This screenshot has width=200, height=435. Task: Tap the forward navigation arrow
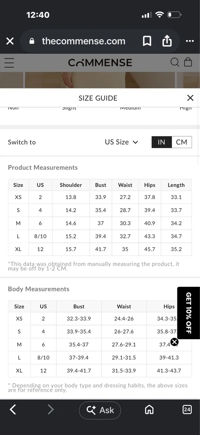pyautogui.click(x=50, y=409)
